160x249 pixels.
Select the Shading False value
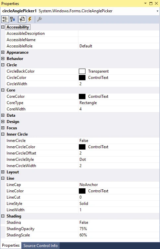[x=119, y=222]
